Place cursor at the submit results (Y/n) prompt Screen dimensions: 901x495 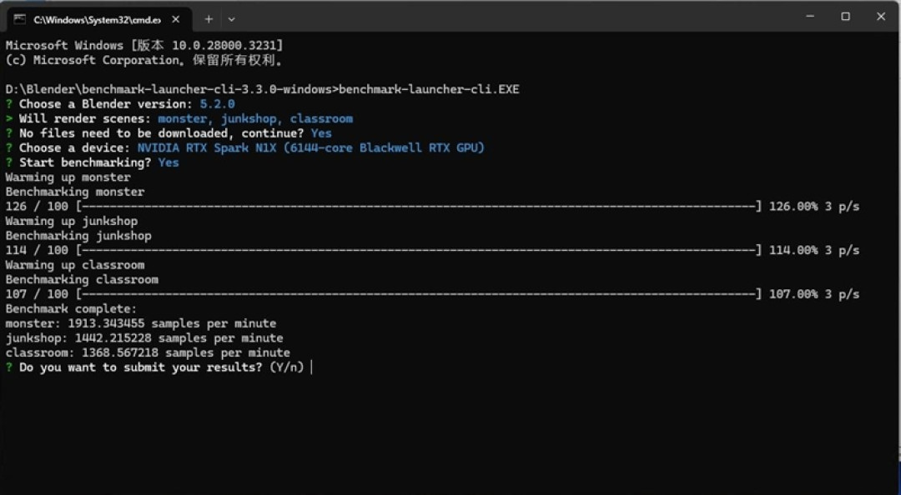(311, 367)
